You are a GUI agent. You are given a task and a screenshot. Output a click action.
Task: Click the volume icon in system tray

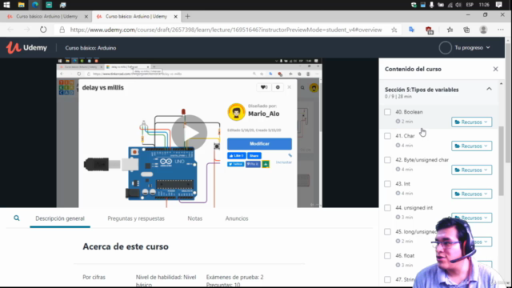[x=458, y=5]
